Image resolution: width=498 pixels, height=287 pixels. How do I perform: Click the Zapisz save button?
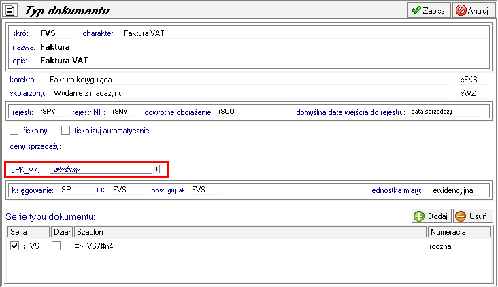(x=428, y=10)
